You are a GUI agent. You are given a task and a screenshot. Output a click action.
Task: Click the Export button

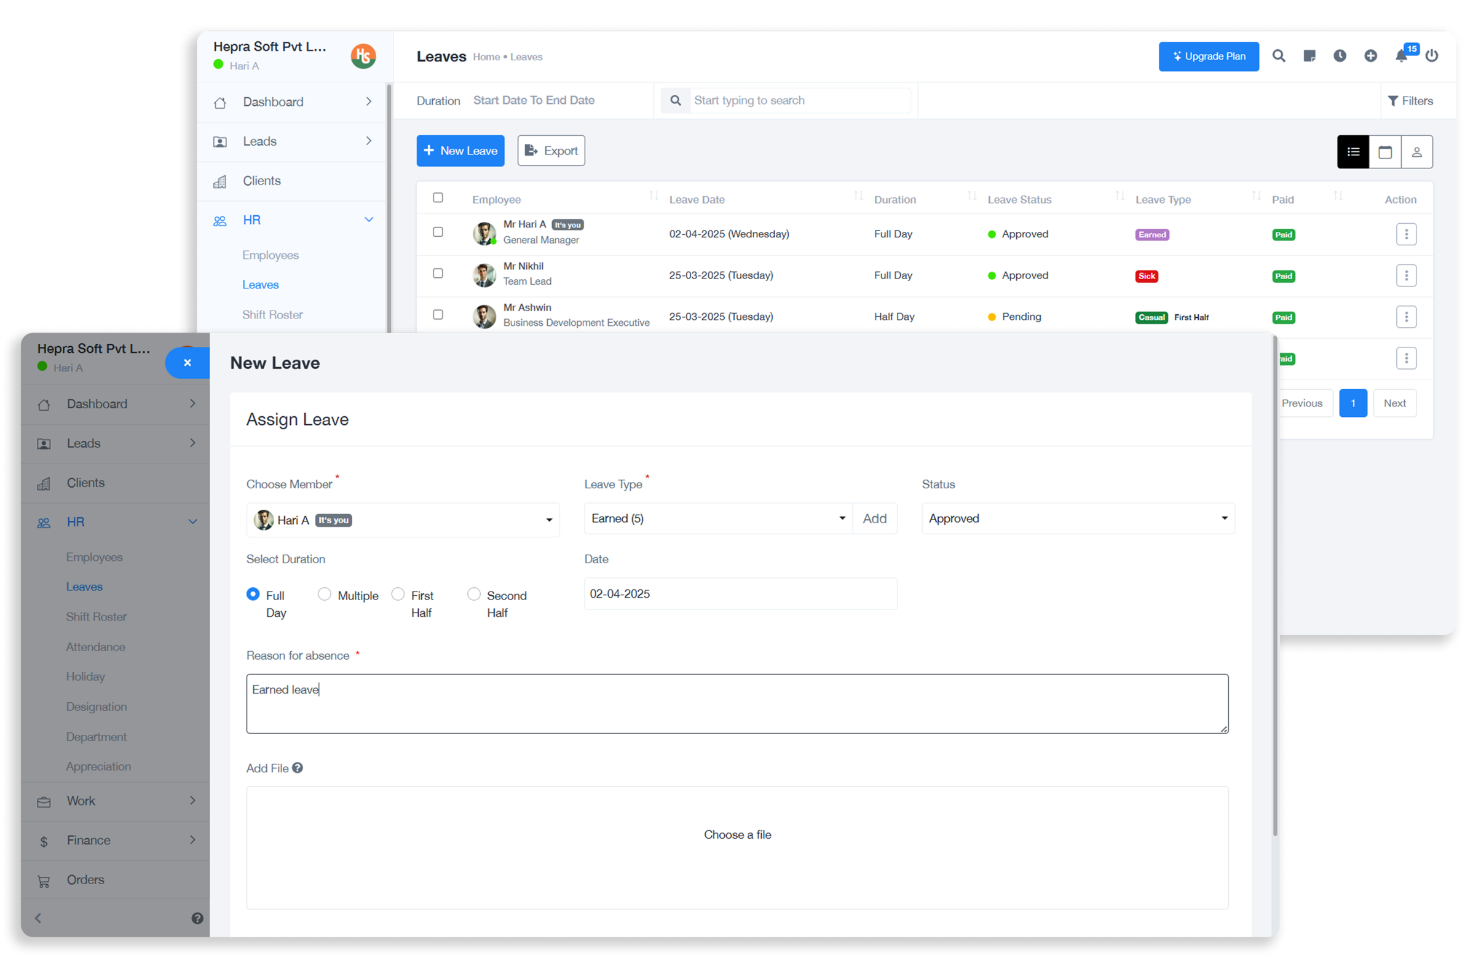click(551, 151)
